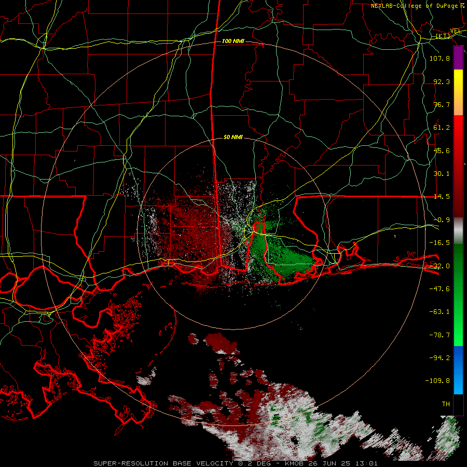Pick the 76.7 legend value

coord(442,104)
